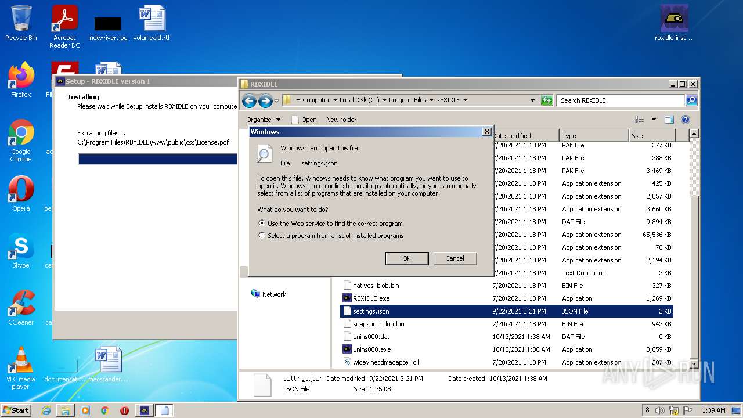Launch Google Chrome desktop shortcut
Screen dimensions: 743x418
(21, 141)
